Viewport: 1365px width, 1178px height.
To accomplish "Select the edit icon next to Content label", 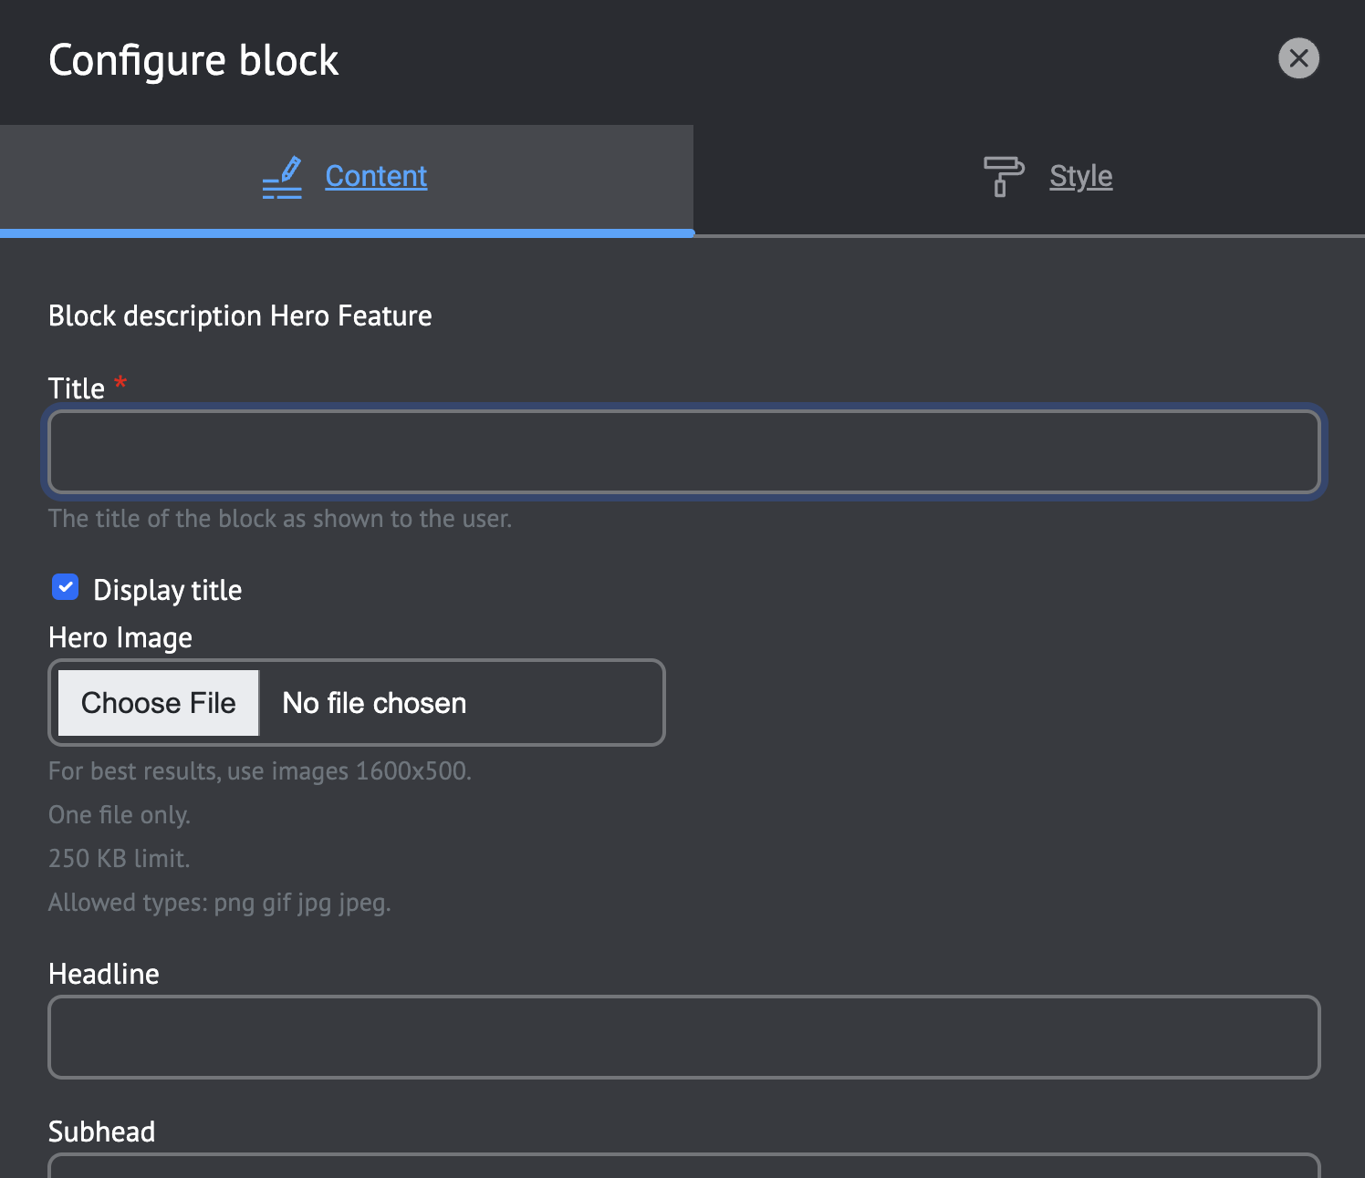I will [x=282, y=176].
